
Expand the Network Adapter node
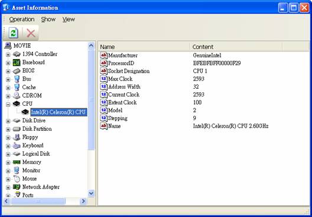click(8, 187)
